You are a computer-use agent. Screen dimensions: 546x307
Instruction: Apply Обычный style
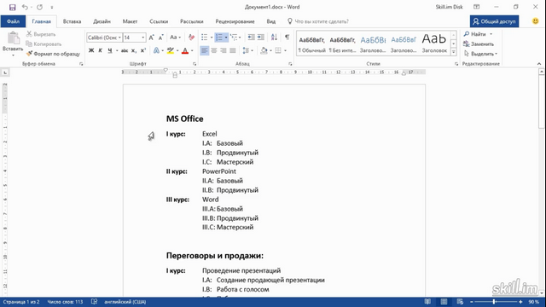tap(311, 43)
